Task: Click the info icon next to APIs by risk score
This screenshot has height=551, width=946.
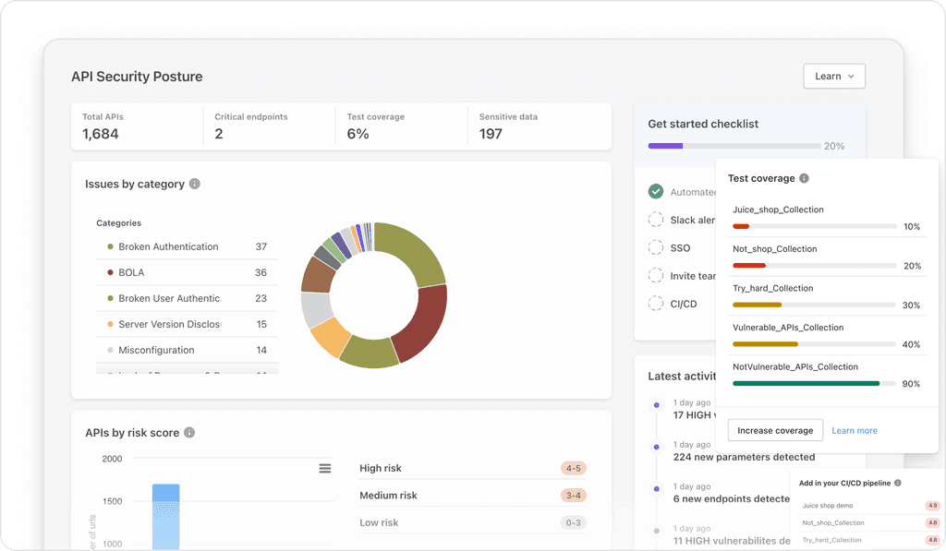Action: point(191,432)
